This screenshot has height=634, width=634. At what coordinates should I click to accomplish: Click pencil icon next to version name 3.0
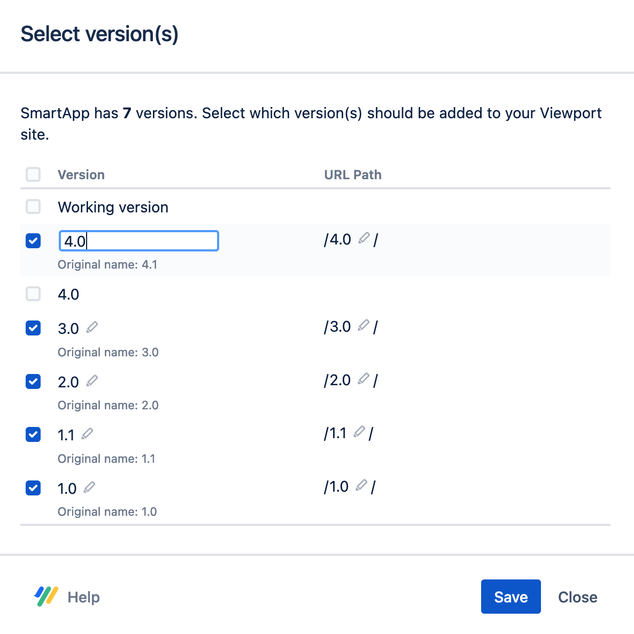92,327
